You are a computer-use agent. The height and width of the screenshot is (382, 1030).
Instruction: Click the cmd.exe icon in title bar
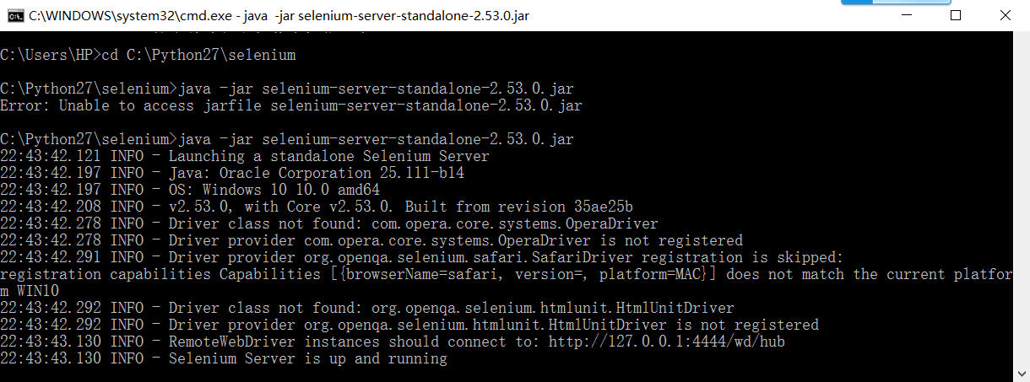[14, 15]
